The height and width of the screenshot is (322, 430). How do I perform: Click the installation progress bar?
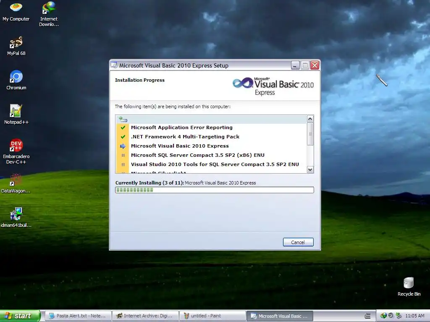pyautogui.click(x=215, y=190)
